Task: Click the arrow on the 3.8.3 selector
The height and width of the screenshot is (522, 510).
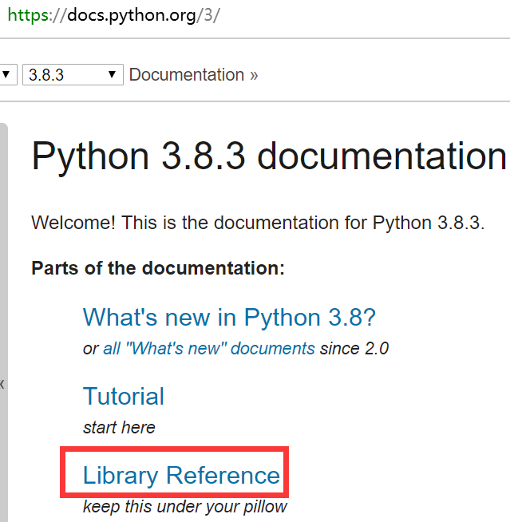Action: pyautogui.click(x=113, y=75)
